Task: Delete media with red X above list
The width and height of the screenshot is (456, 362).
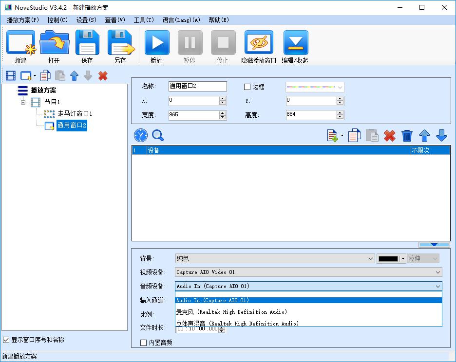Action: click(389, 136)
